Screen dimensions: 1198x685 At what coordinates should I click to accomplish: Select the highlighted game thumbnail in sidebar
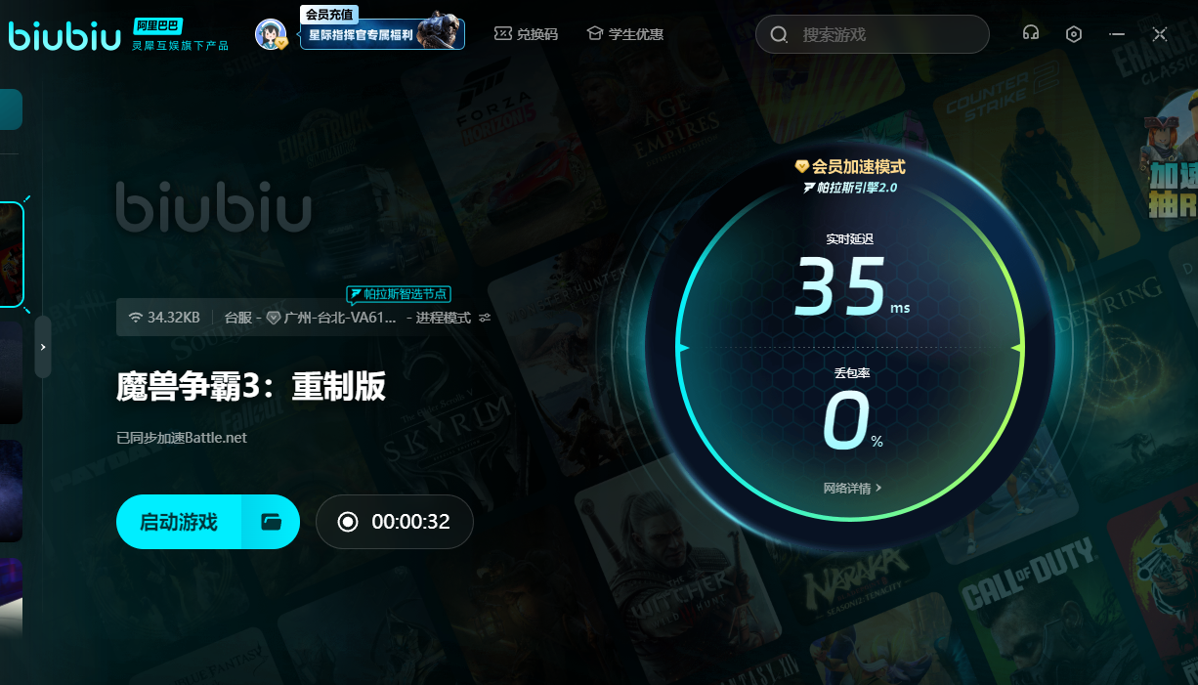[10, 255]
